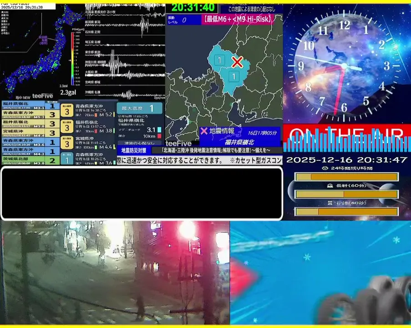The width and height of the screenshot is (411, 328).
Task: Click the 秒針(60秒) progress bar
Action: pyautogui.click(x=347, y=211)
